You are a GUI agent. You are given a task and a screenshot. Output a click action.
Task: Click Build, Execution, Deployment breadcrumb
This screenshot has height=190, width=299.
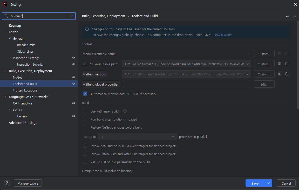coord(104,16)
